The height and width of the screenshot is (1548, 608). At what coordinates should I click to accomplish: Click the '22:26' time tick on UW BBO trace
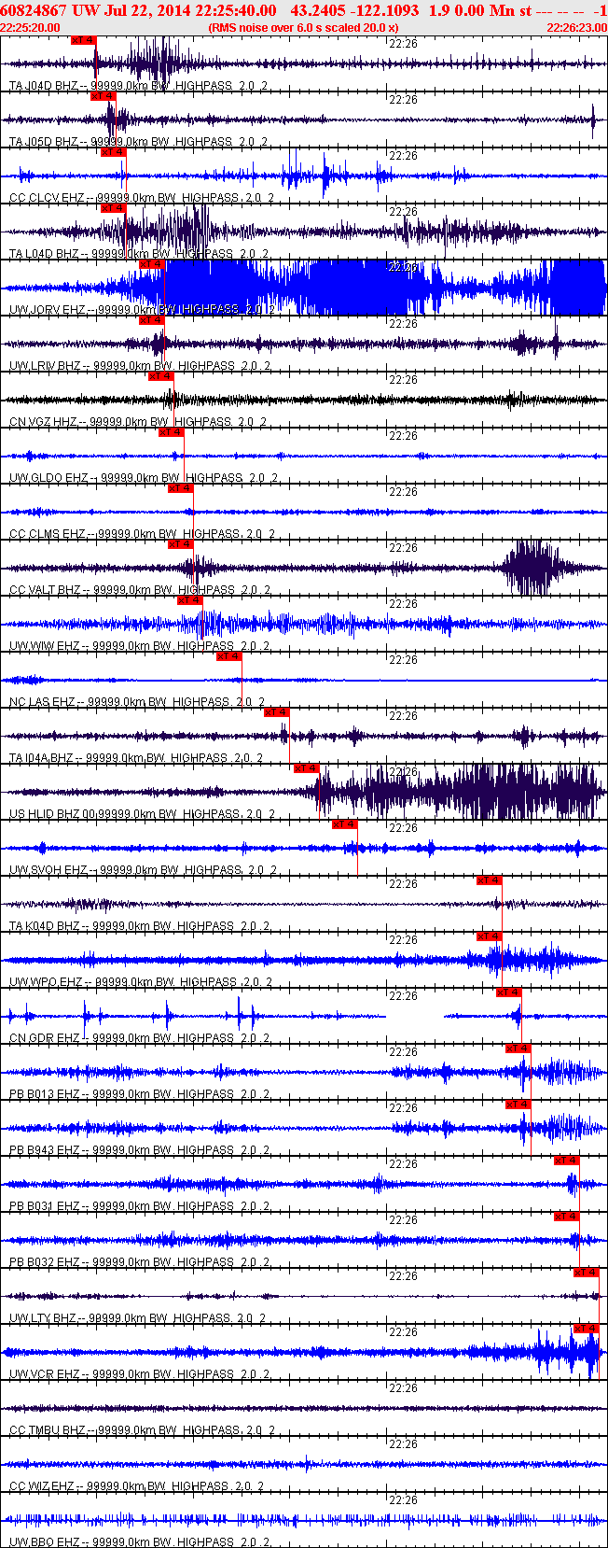(x=403, y=1499)
